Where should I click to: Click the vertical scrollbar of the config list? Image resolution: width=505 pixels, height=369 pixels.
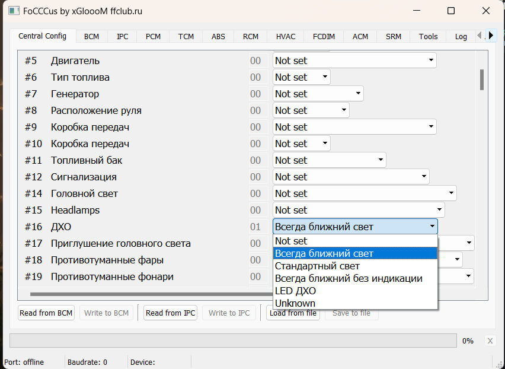tap(482, 79)
